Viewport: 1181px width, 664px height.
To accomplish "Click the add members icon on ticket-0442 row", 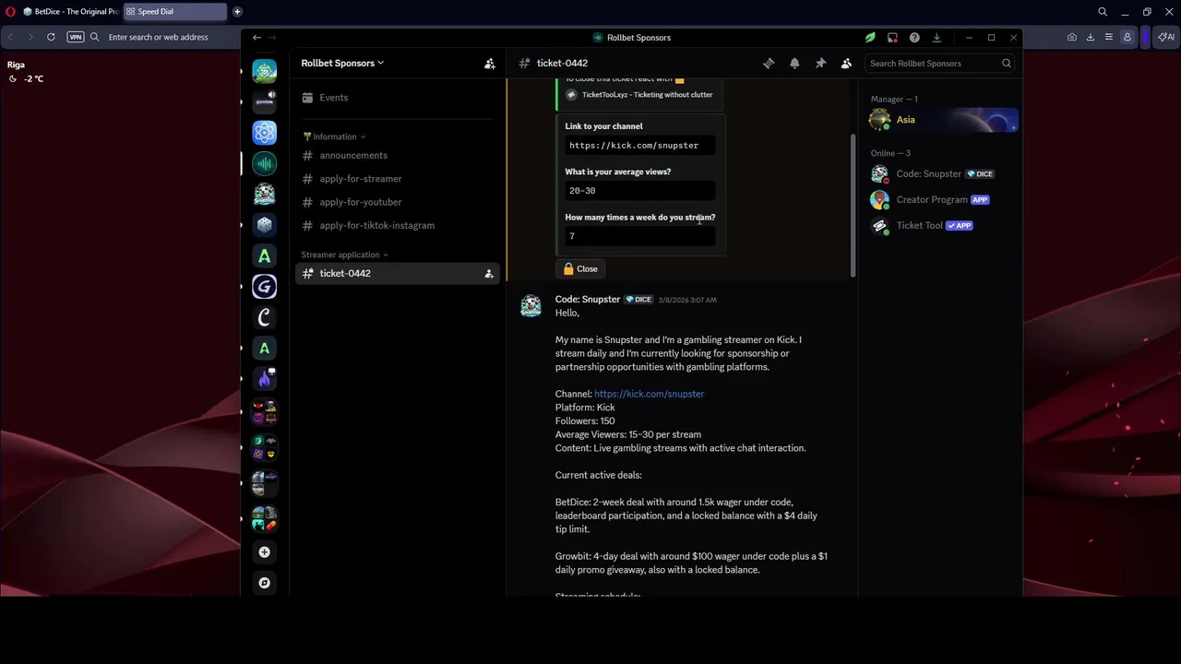I will pos(489,274).
